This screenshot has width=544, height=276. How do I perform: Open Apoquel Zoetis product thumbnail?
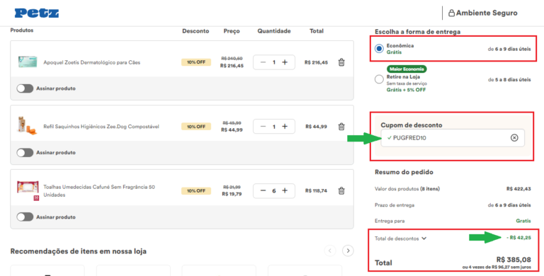[x=28, y=62]
